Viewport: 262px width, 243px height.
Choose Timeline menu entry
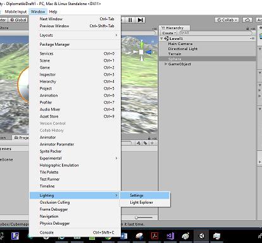pos(75,186)
